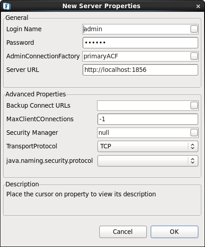Screen dimensions: 205x247
Task: Click into the Password field
Action: tap(140, 43)
